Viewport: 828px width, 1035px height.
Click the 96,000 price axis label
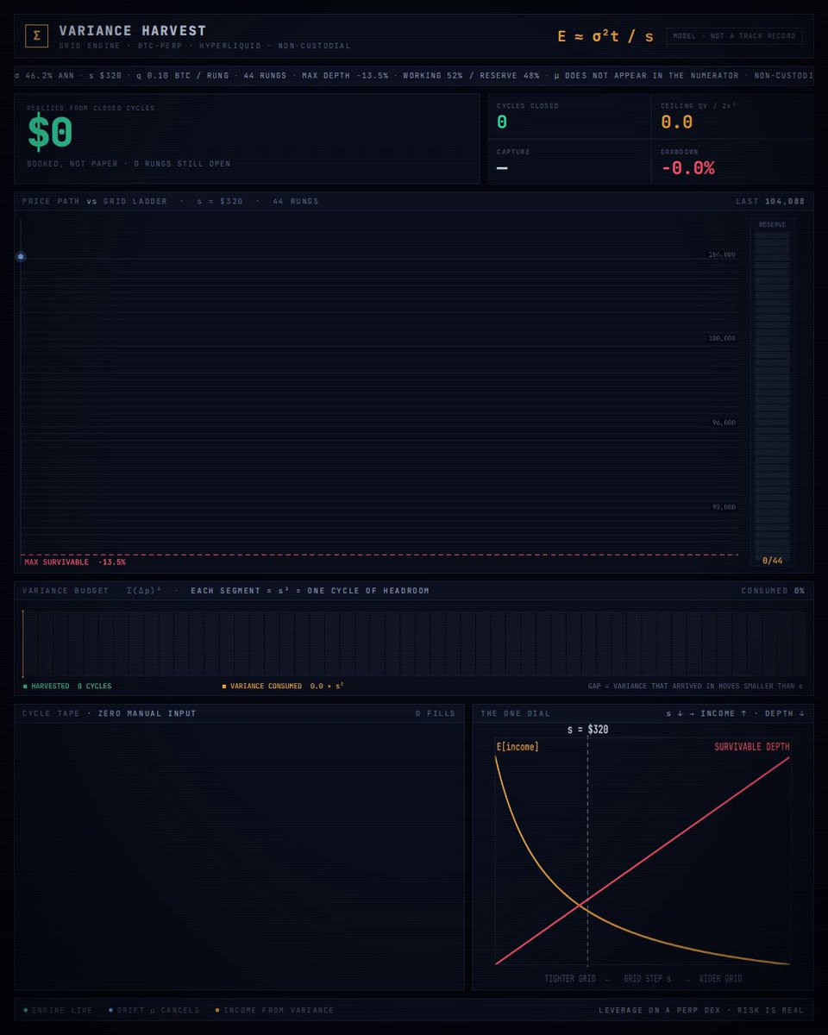[724, 423]
